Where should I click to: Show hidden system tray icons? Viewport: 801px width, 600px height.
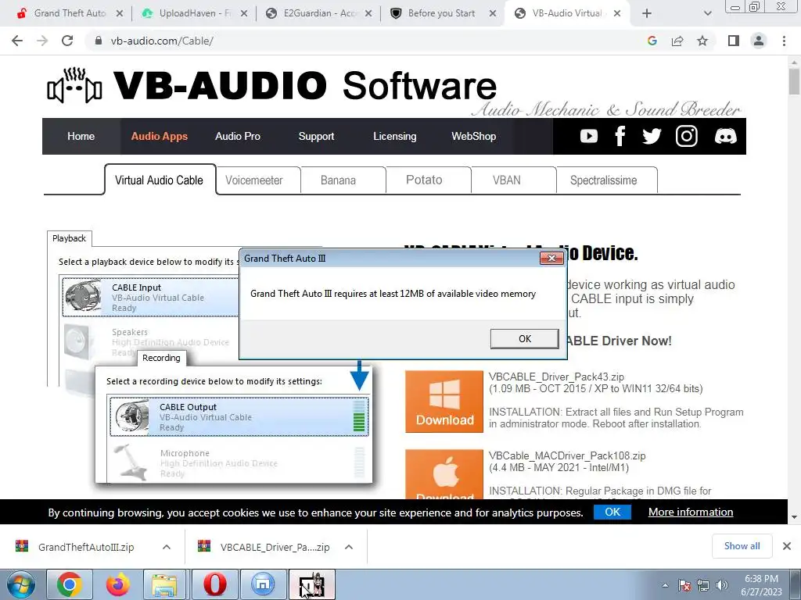(x=665, y=585)
